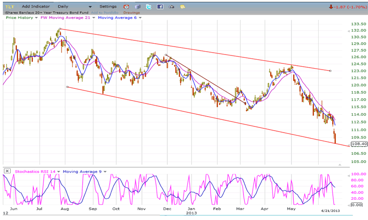Share chart via Twitter icon
This screenshot has width=368, height=220.
149,7
